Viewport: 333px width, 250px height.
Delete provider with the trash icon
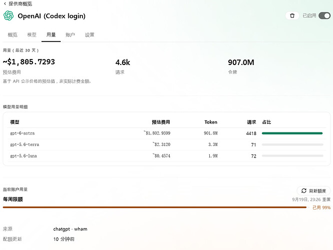click(x=292, y=15)
